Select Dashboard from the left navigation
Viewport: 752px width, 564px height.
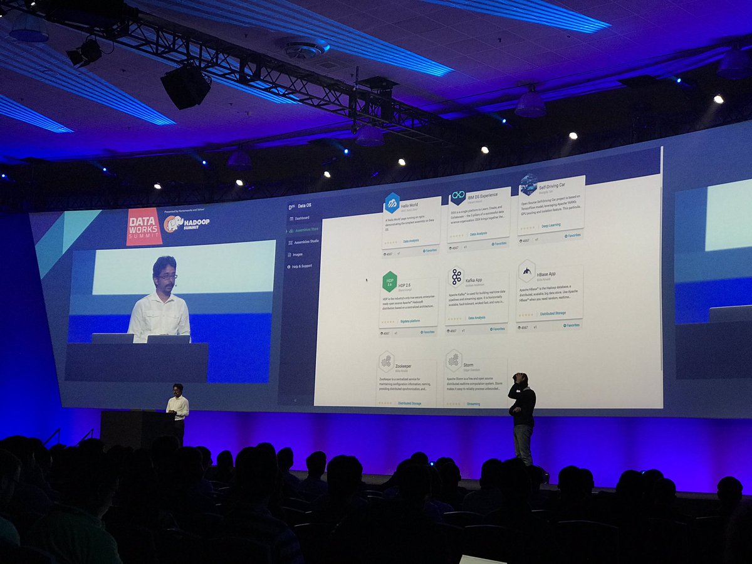(x=302, y=217)
